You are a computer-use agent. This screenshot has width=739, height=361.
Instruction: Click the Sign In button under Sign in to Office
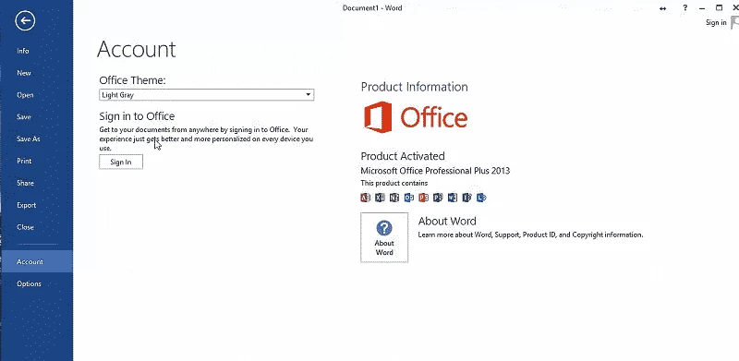(121, 162)
